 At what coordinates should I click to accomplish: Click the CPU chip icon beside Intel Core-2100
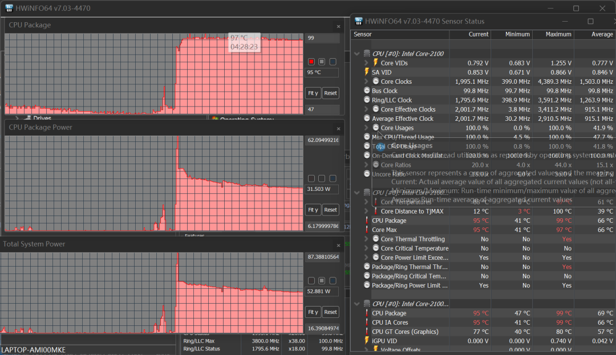[367, 54]
